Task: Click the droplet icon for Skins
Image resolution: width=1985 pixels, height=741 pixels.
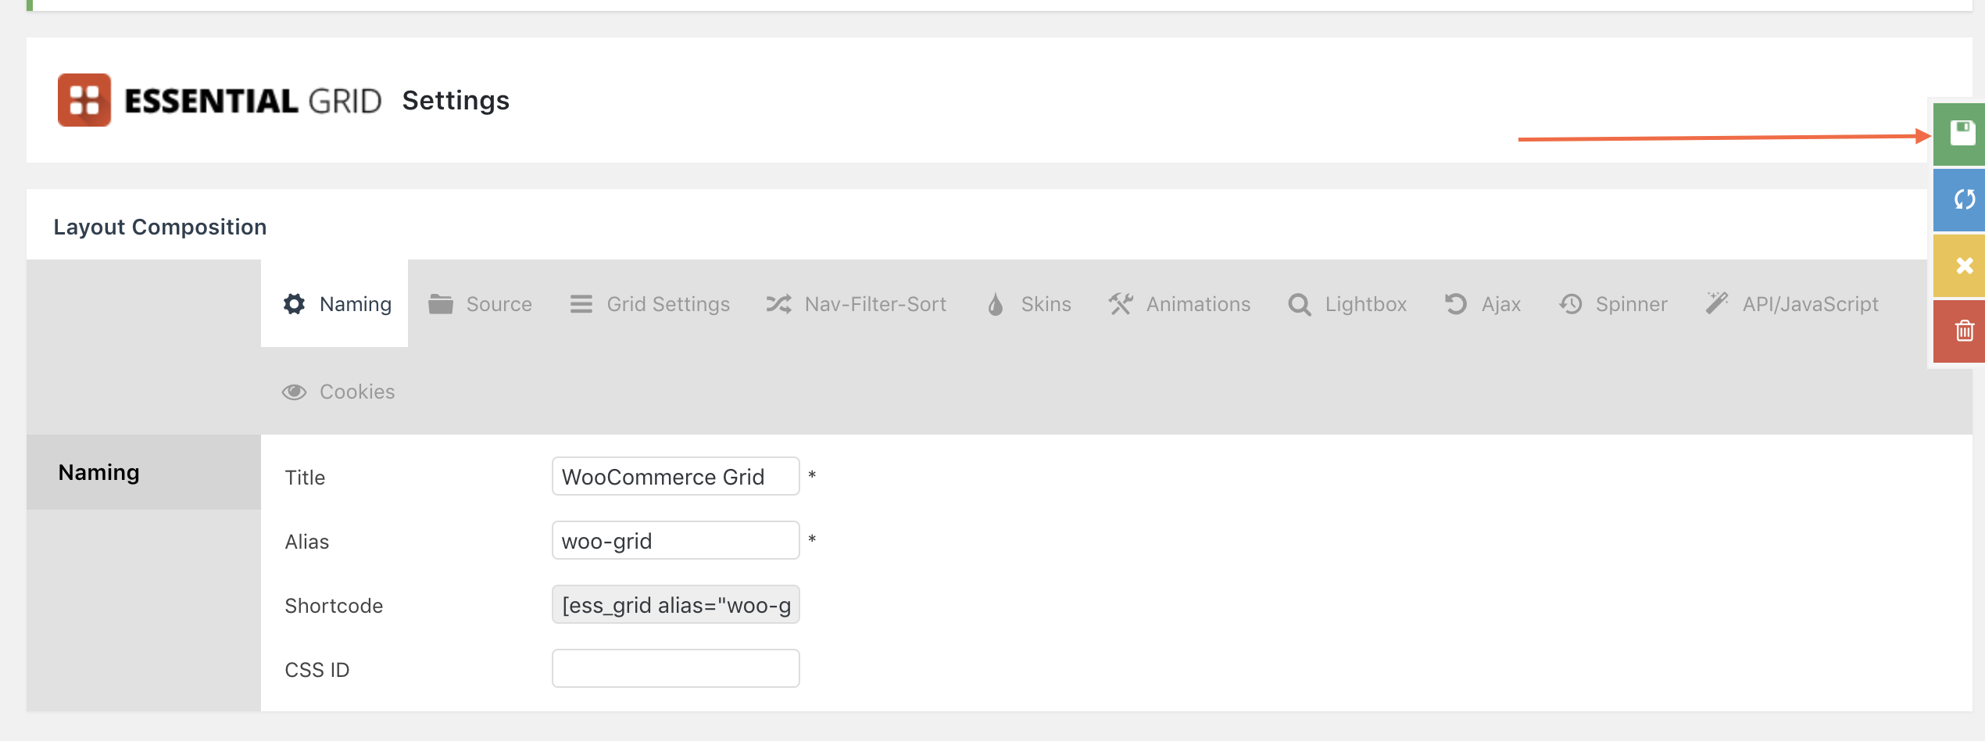Action: [995, 304]
